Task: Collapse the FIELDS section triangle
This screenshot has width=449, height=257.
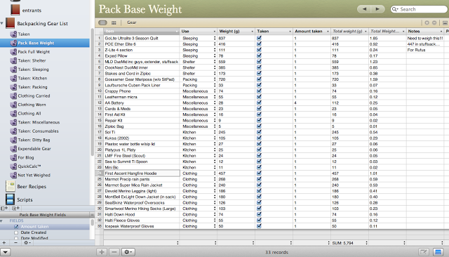Action: click(1, 221)
